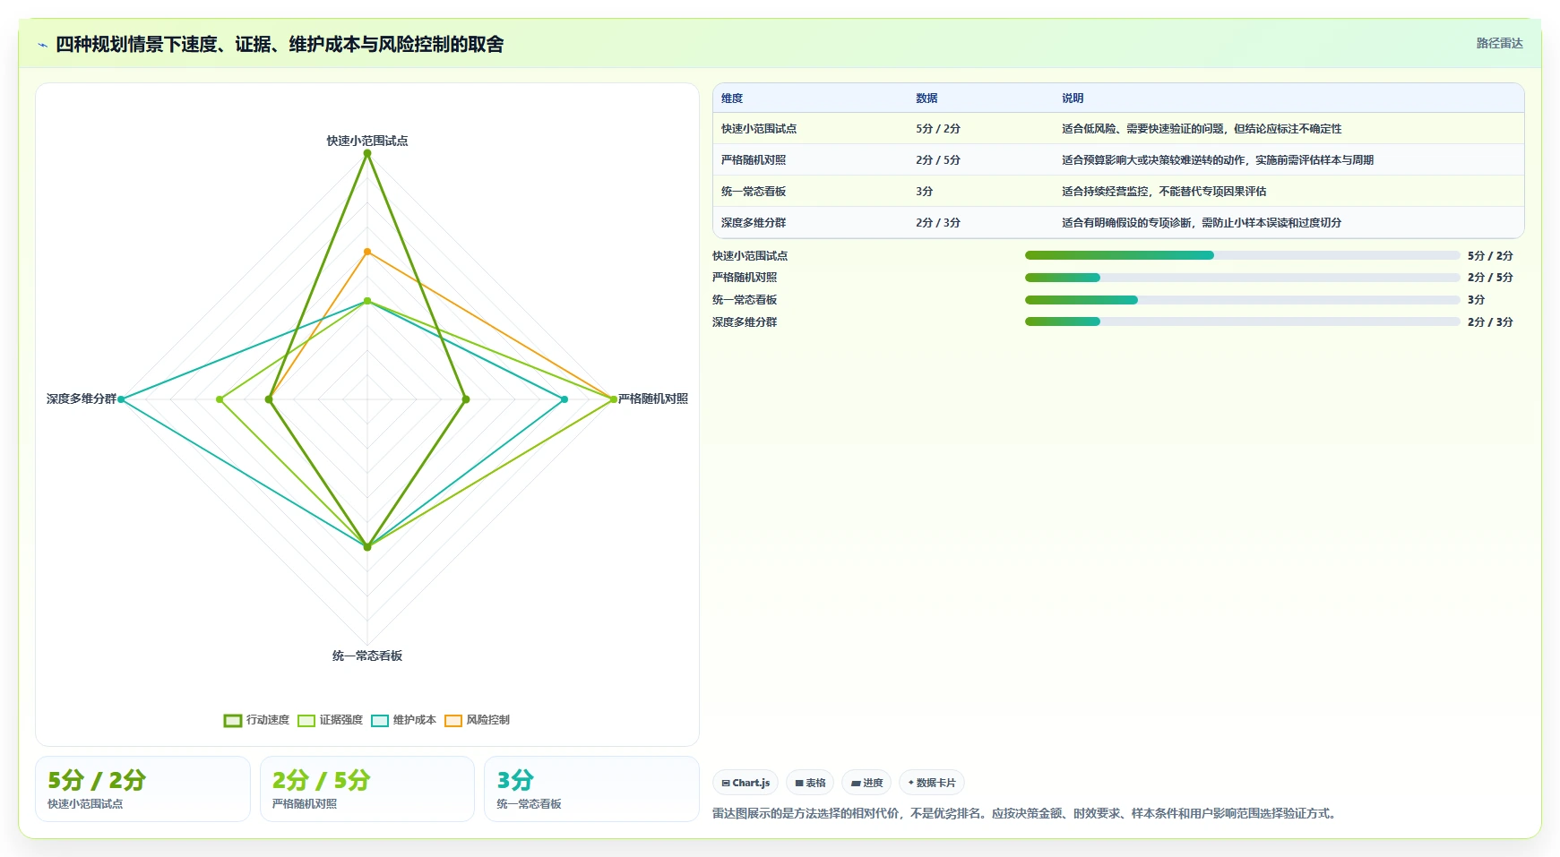Click progress row label 严格随机对照

(x=745, y=278)
